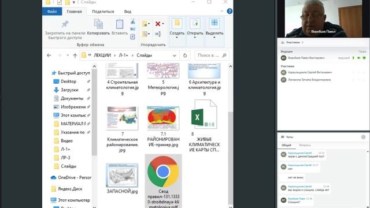Select Документы in navigation pane
This screenshot has width=370, height=208.
tap(72, 98)
